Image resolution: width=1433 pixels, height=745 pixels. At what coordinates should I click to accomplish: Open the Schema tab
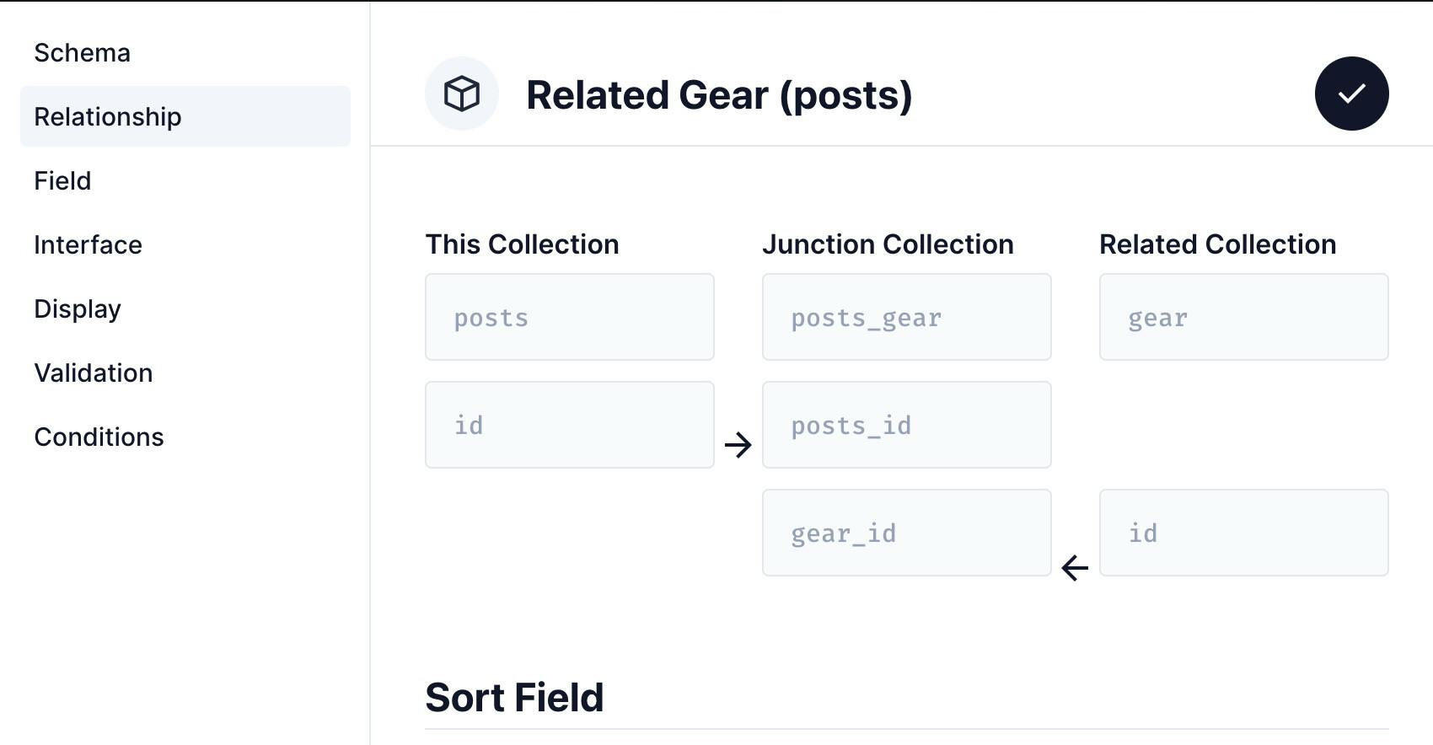[x=83, y=52]
